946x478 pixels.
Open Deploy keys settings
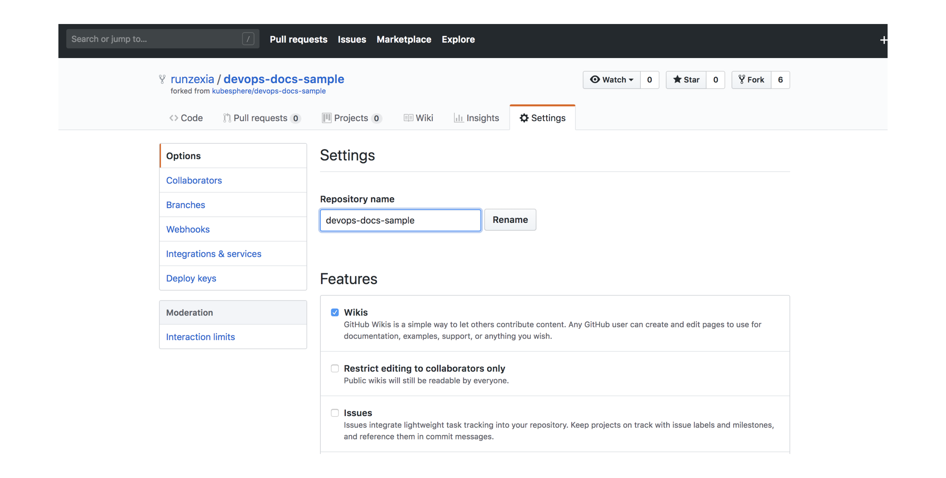tap(233, 278)
